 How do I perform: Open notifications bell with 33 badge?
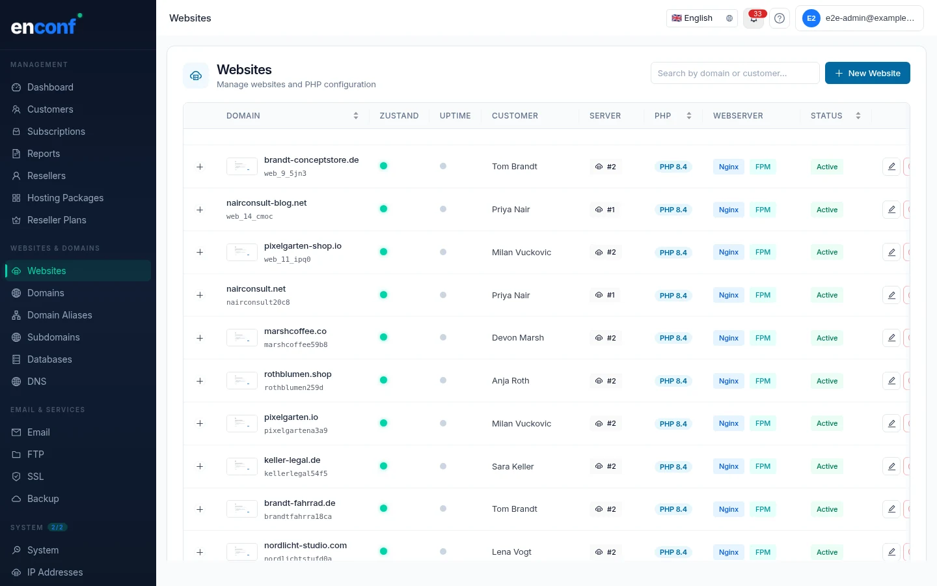(x=754, y=18)
